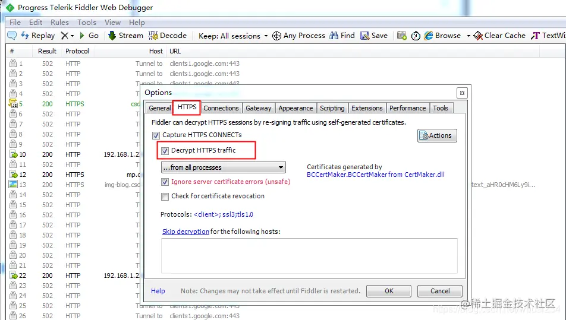
Task: Click the timer stopwatch toolbar icon
Action: [x=416, y=35]
